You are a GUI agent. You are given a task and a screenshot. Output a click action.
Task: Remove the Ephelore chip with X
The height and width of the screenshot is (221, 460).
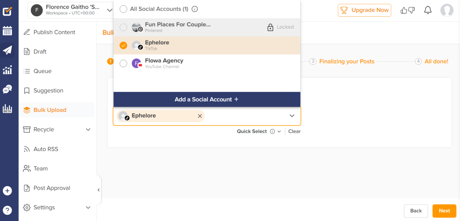click(200, 116)
